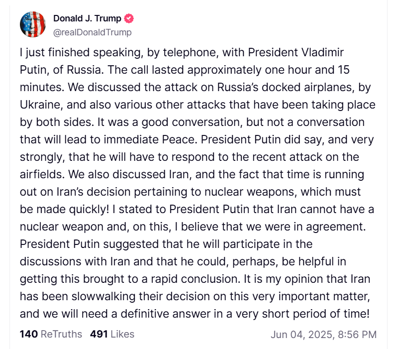Click the line starting 'Ukraine, and also various'
This screenshot has width=394, height=349.
(197, 105)
